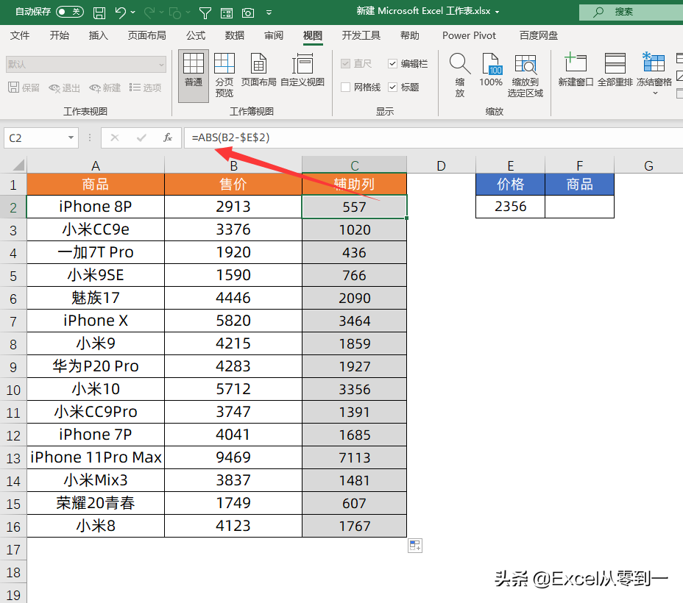
Task: Click the 100% zoom icon
Action: point(491,64)
